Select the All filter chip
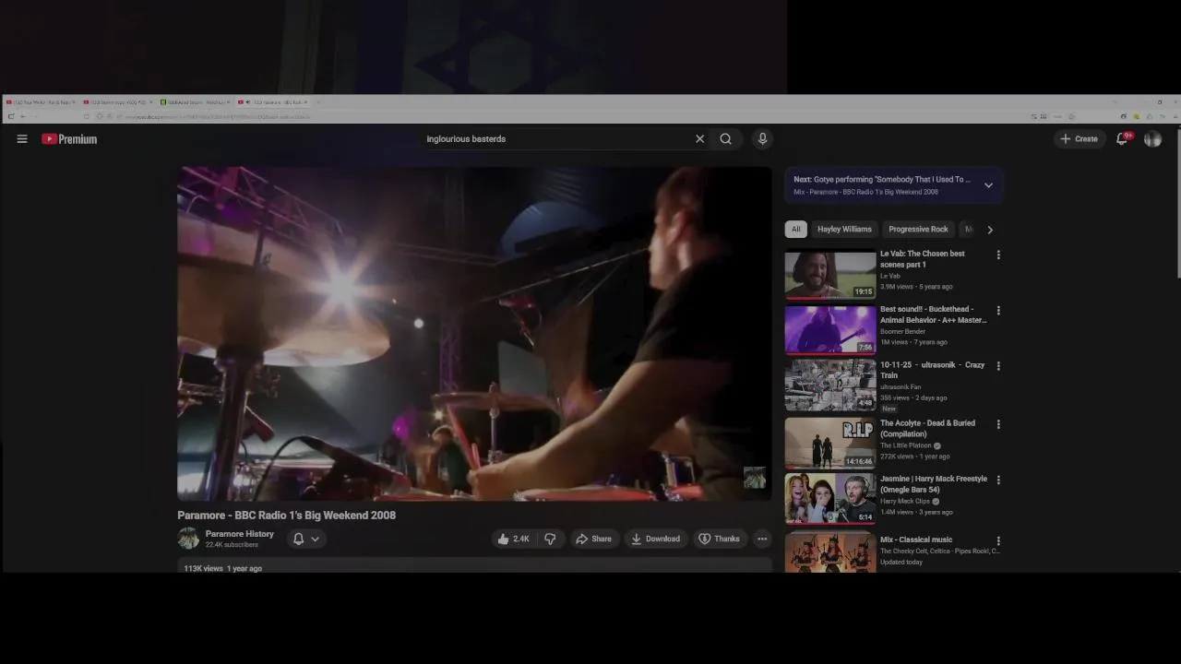1181x664 pixels. [795, 229]
